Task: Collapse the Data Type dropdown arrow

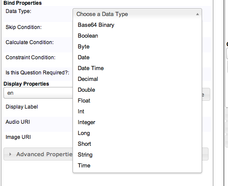Action: [x=197, y=14]
